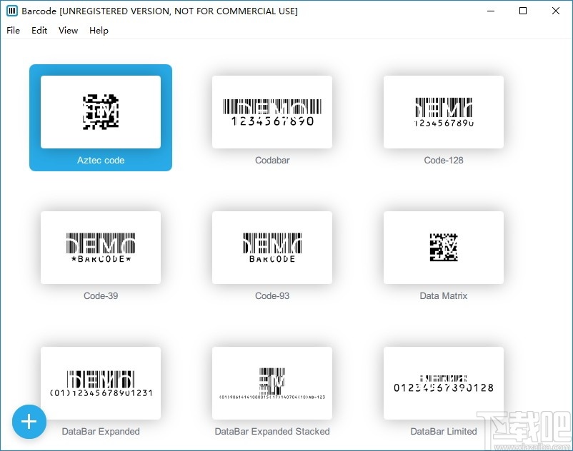
Task: Select the Code-93 barcode thumbnail
Action: [272, 248]
